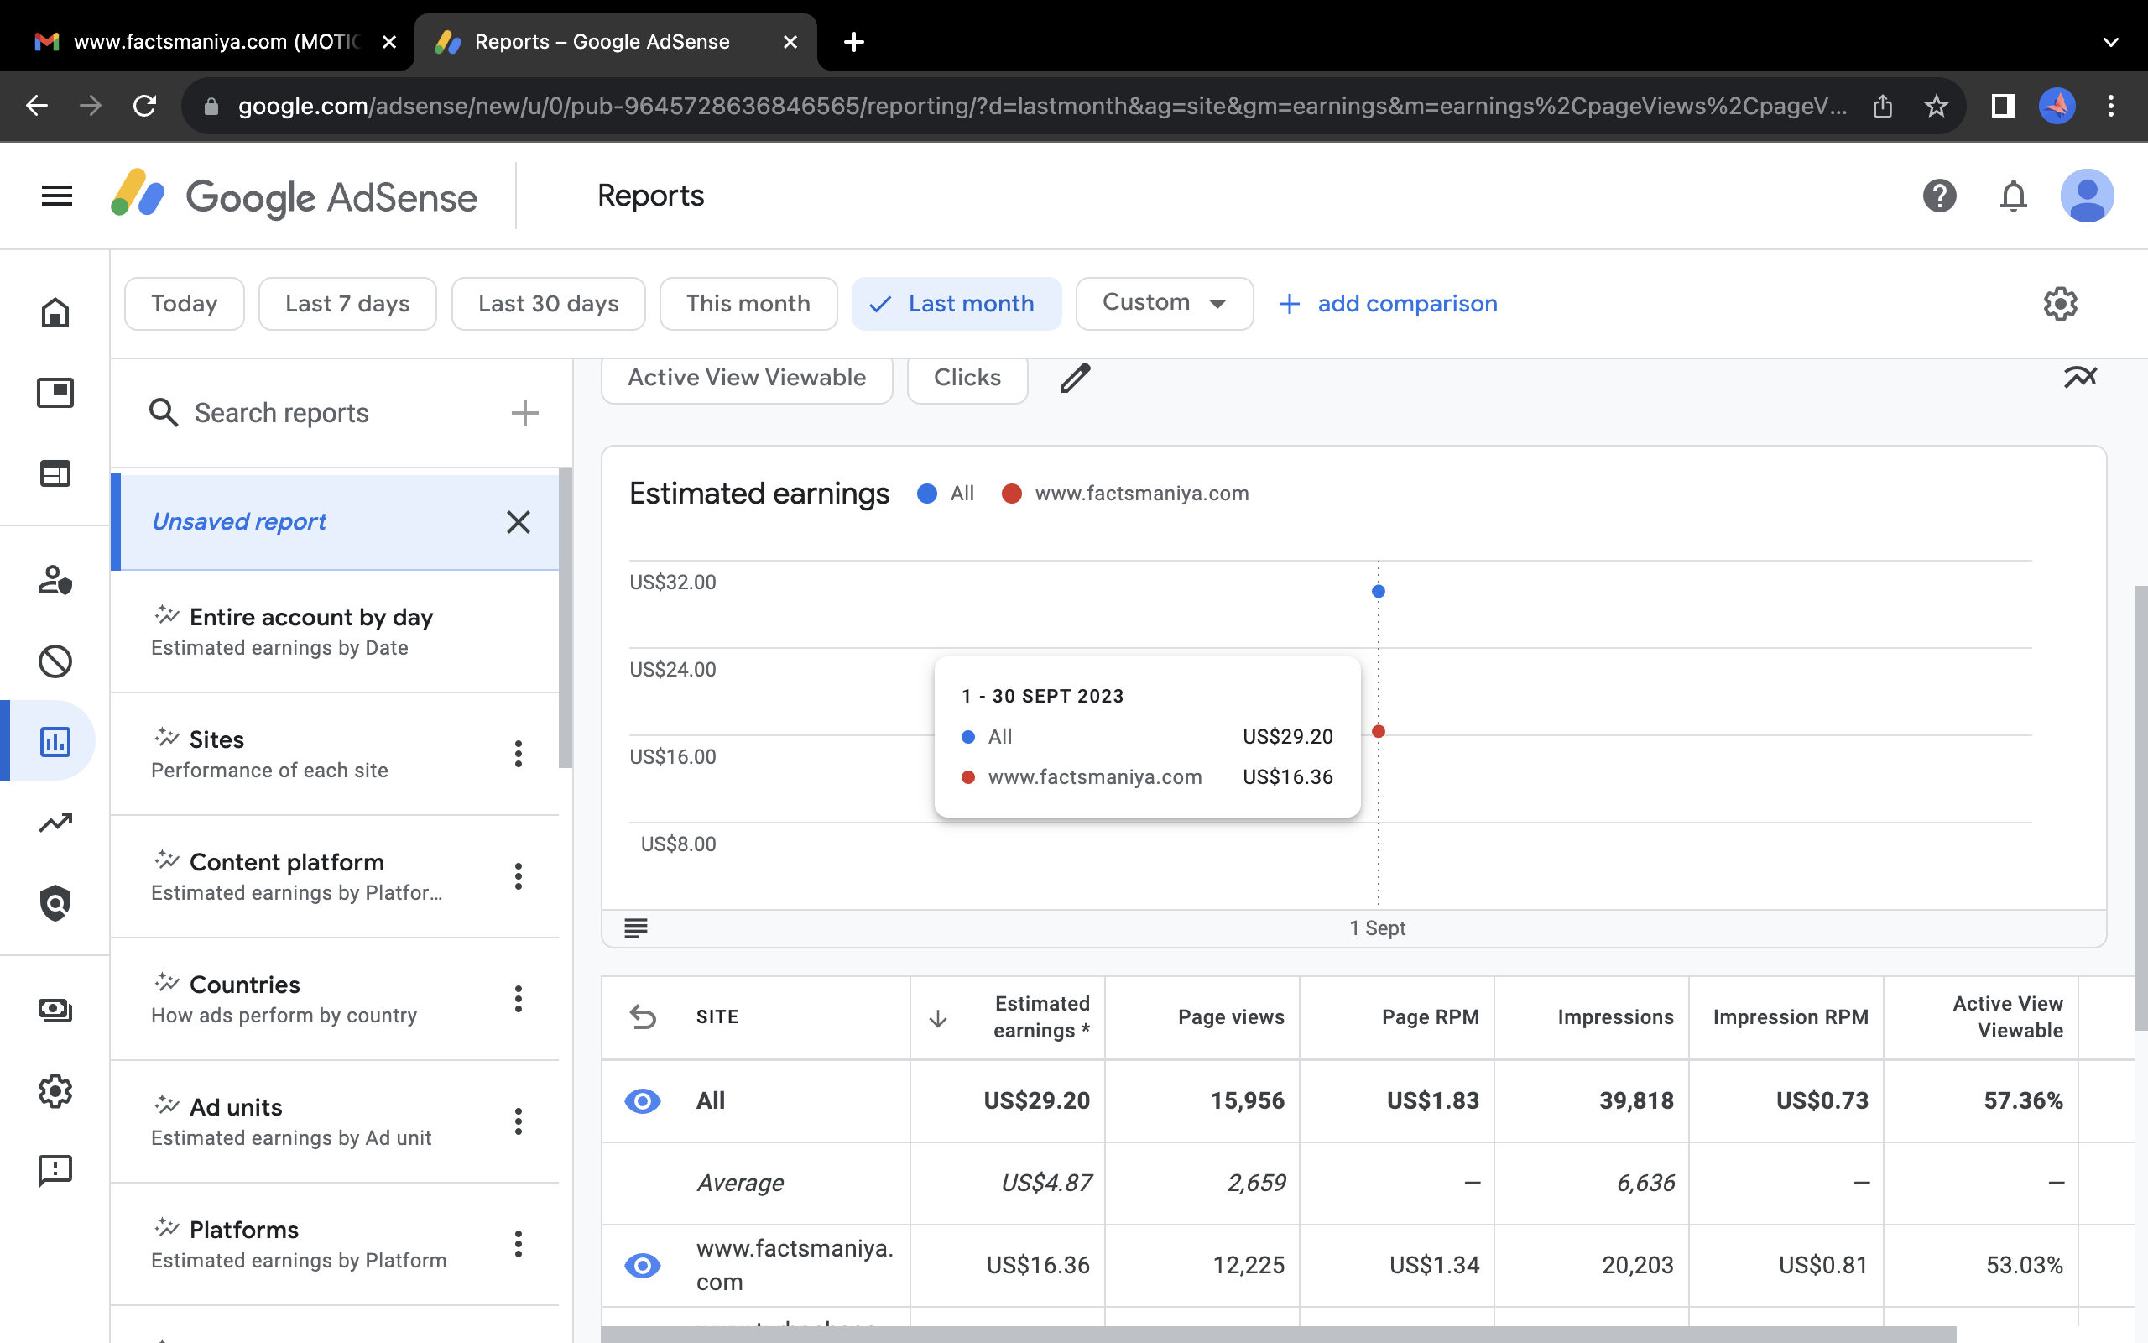The width and height of the screenshot is (2148, 1343).
Task: Sort by Estimated earnings down arrow
Action: 937,1019
